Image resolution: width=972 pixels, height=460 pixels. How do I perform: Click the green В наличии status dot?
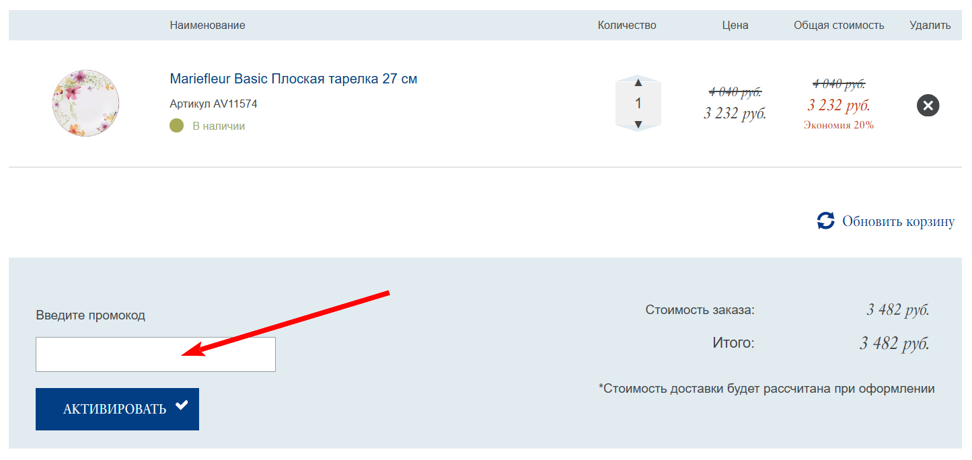176,126
